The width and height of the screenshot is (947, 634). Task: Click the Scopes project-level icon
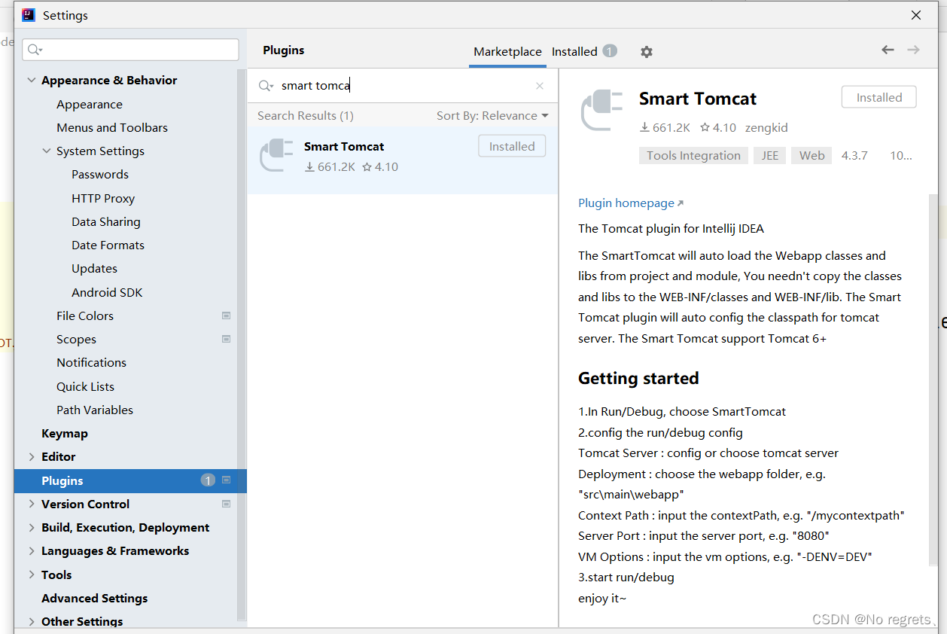226,339
